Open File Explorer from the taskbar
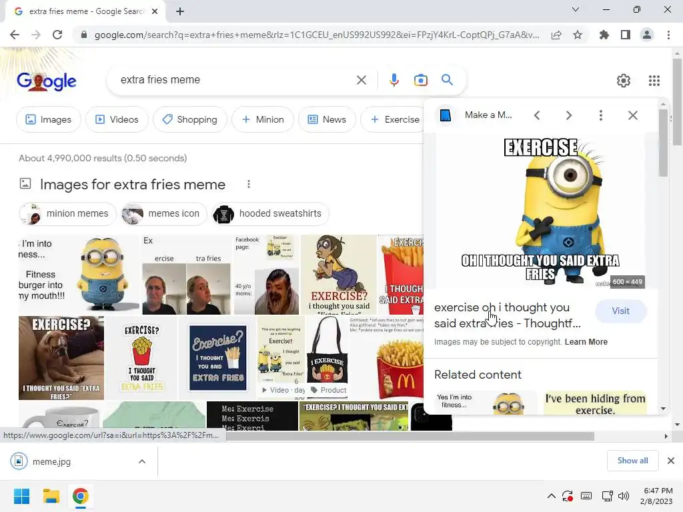This screenshot has width=683, height=512. pos(51,496)
